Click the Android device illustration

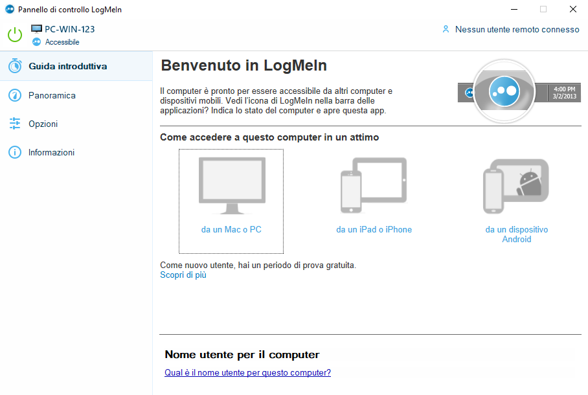click(x=516, y=186)
